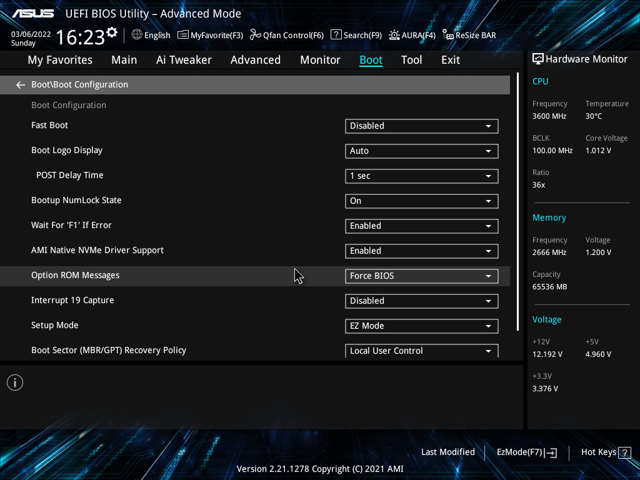Click the Hardware Monitor display icon
This screenshot has width=640, height=480.
point(538,59)
